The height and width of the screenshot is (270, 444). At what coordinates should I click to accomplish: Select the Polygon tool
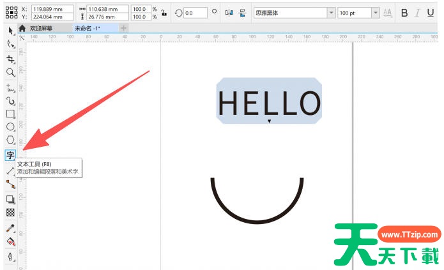pos(10,140)
